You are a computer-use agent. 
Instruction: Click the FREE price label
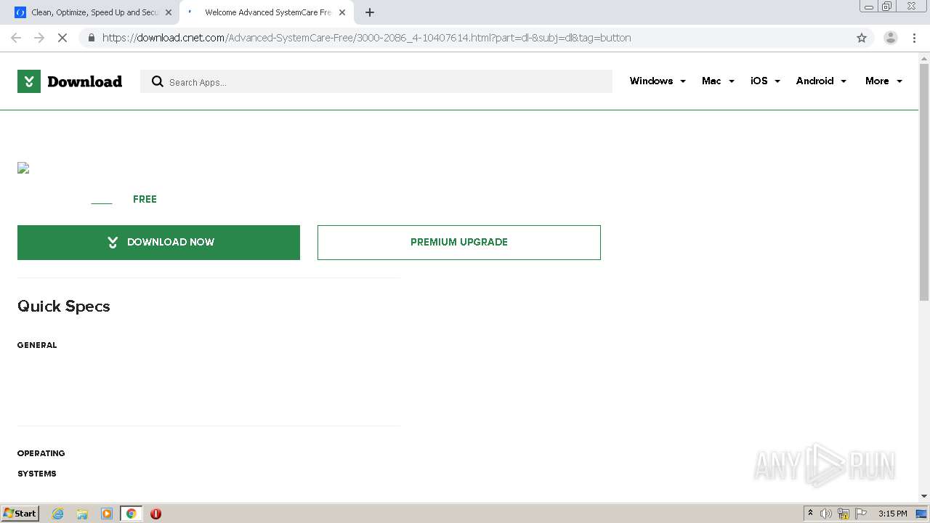[145, 199]
